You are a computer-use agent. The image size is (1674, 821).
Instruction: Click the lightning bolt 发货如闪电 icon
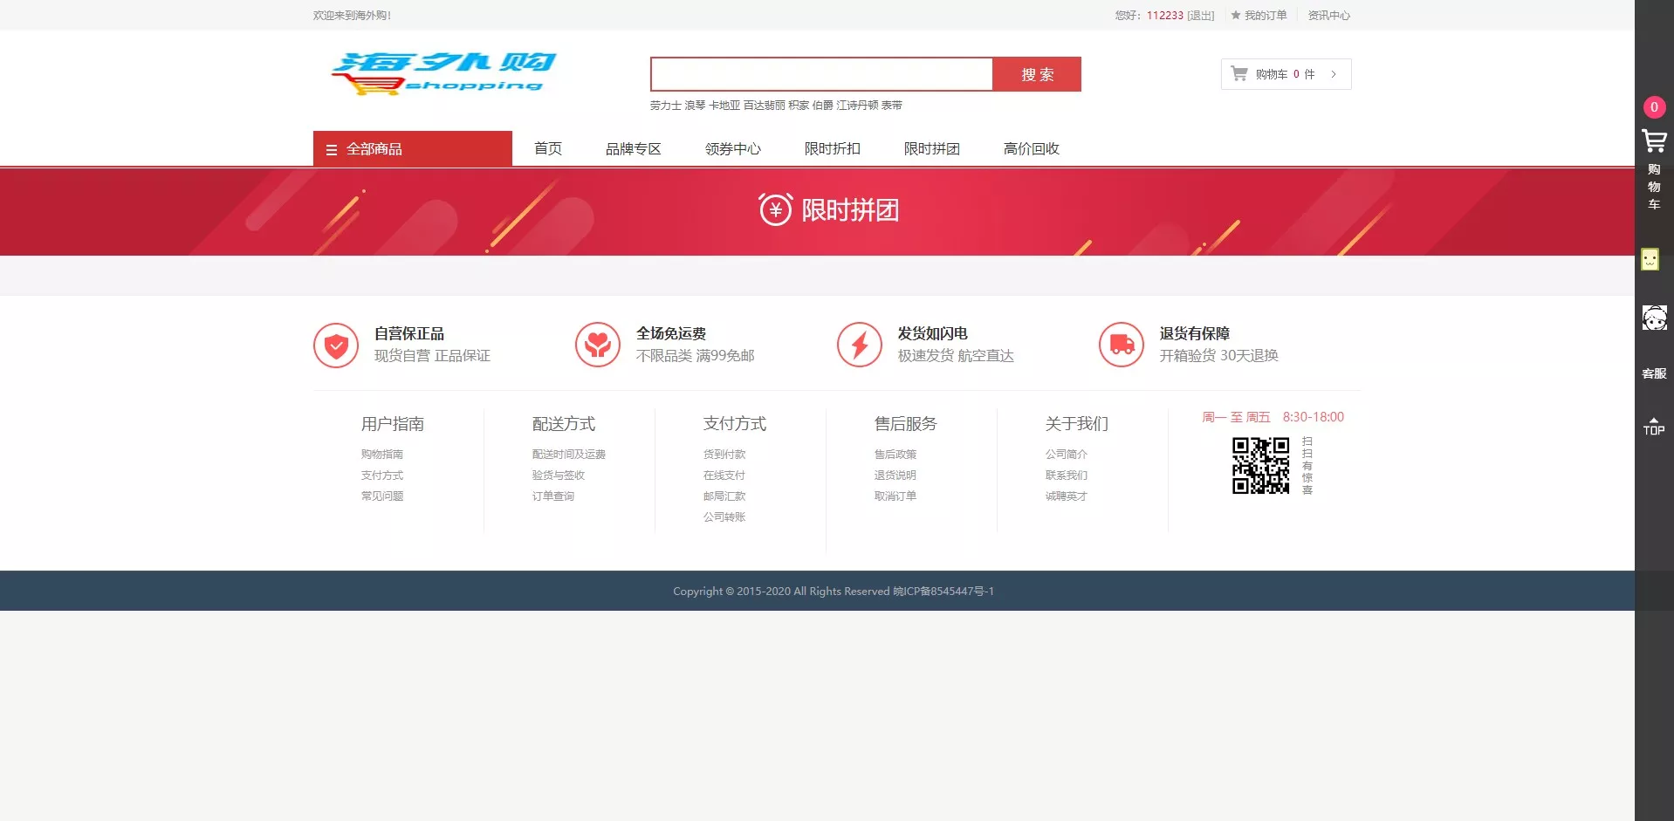click(860, 346)
